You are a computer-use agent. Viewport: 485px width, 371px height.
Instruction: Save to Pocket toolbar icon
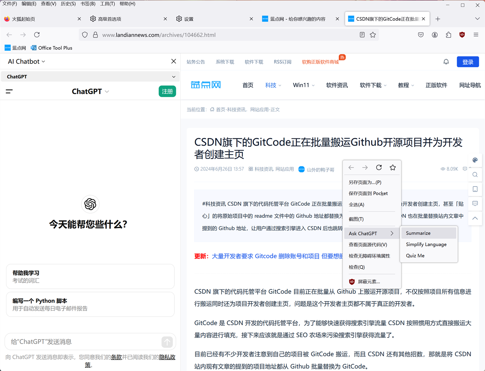coord(421,35)
